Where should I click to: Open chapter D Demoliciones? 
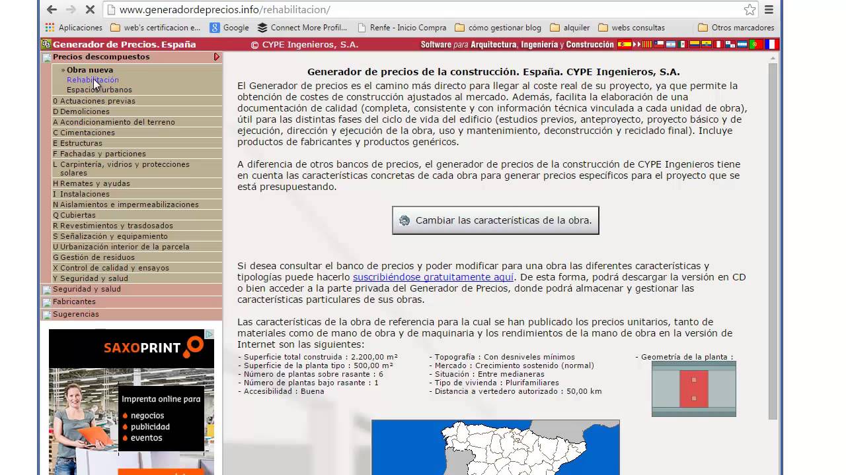pos(137,111)
